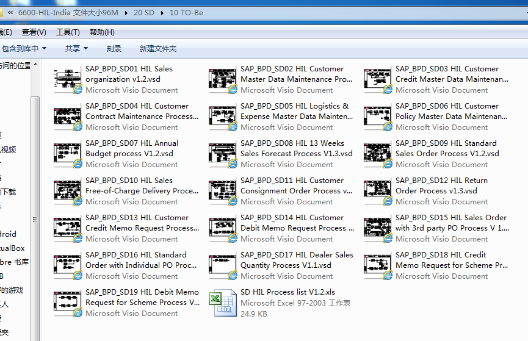Select the 游戏 item in navigation pane
Image resolution: width=528 pixels, height=341 pixels.
(x=12, y=290)
